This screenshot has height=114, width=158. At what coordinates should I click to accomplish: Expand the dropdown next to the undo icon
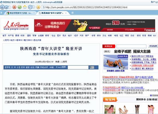pos(34,7)
